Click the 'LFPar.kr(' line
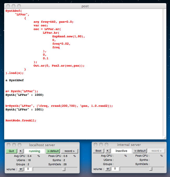 (51, 33)
